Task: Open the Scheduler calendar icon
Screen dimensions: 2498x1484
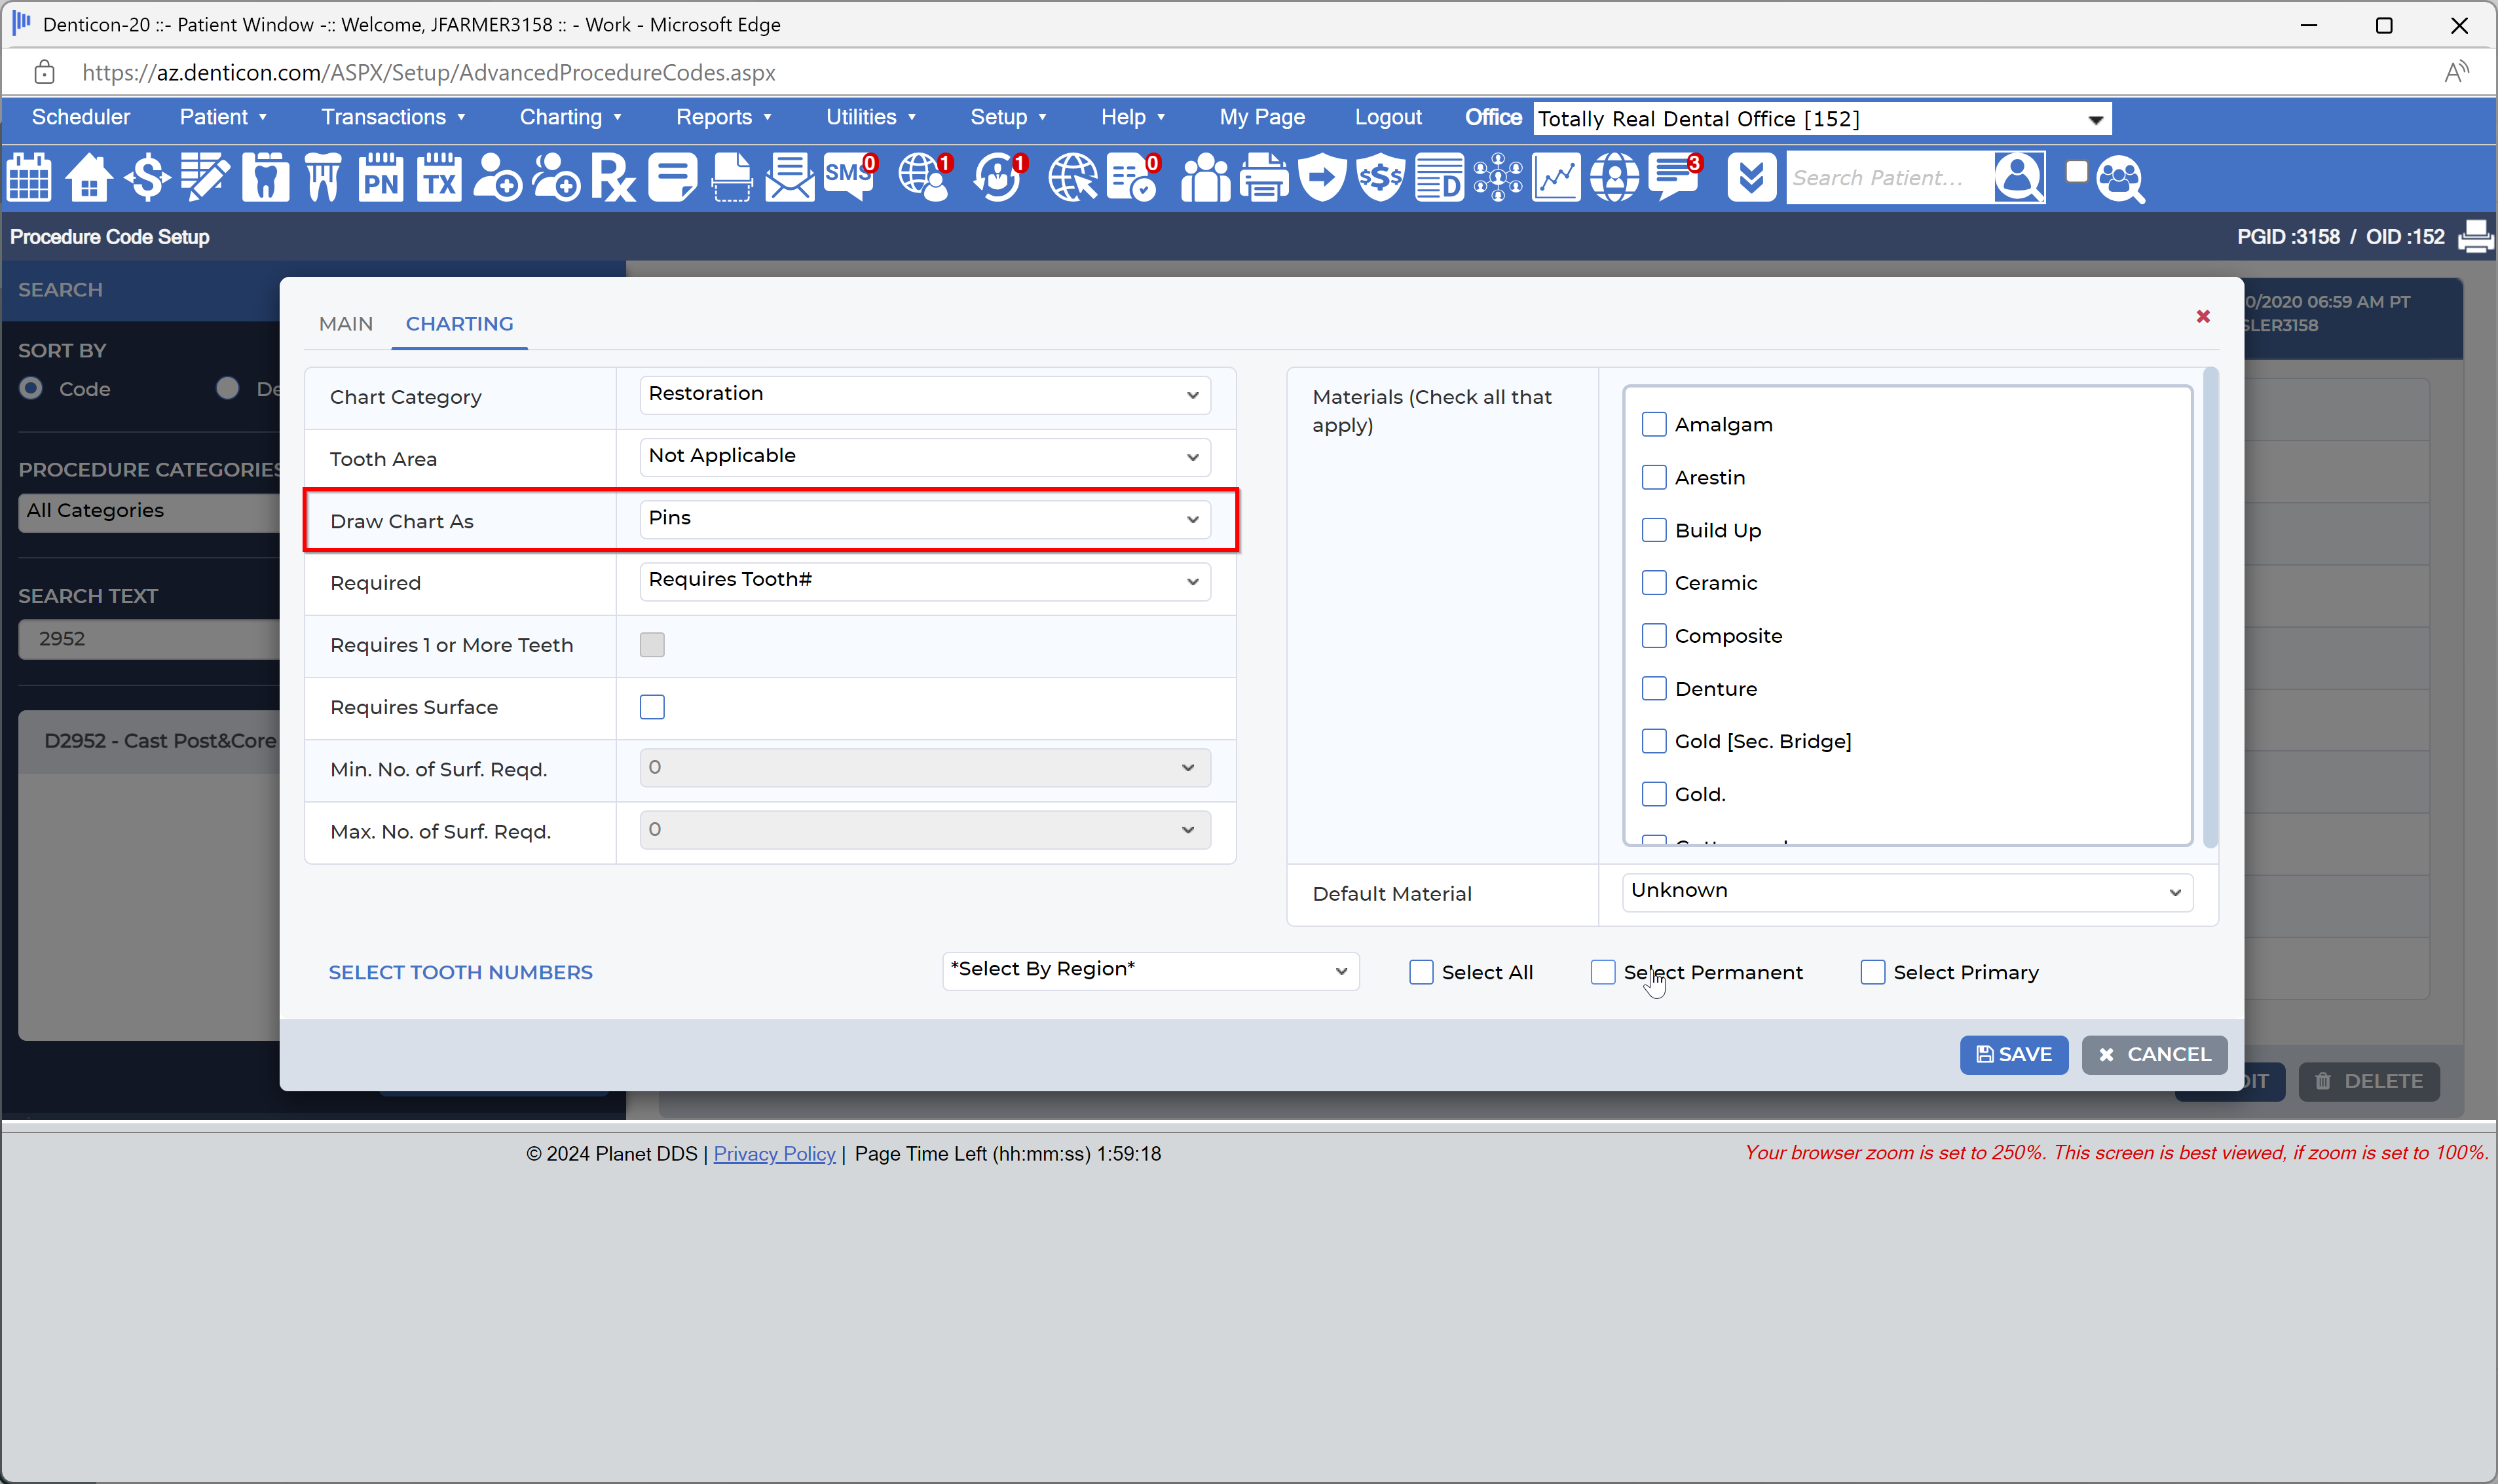Action: click(29, 177)
